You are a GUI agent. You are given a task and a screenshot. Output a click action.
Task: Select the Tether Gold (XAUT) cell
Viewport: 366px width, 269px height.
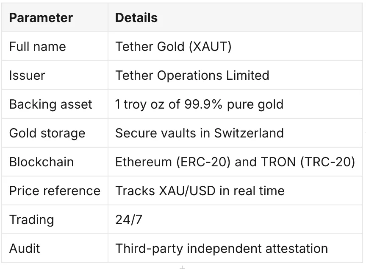coord(235,46)
